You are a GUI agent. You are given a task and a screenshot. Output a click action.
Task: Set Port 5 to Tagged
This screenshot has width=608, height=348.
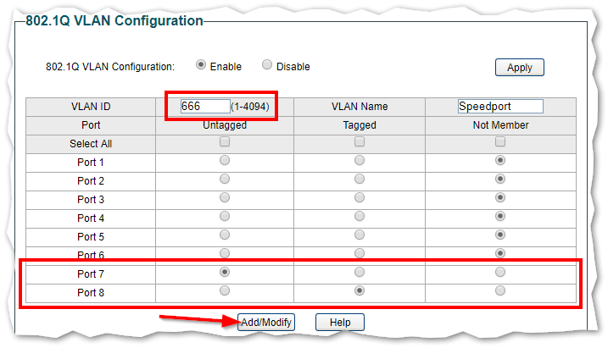click(360, 235)
